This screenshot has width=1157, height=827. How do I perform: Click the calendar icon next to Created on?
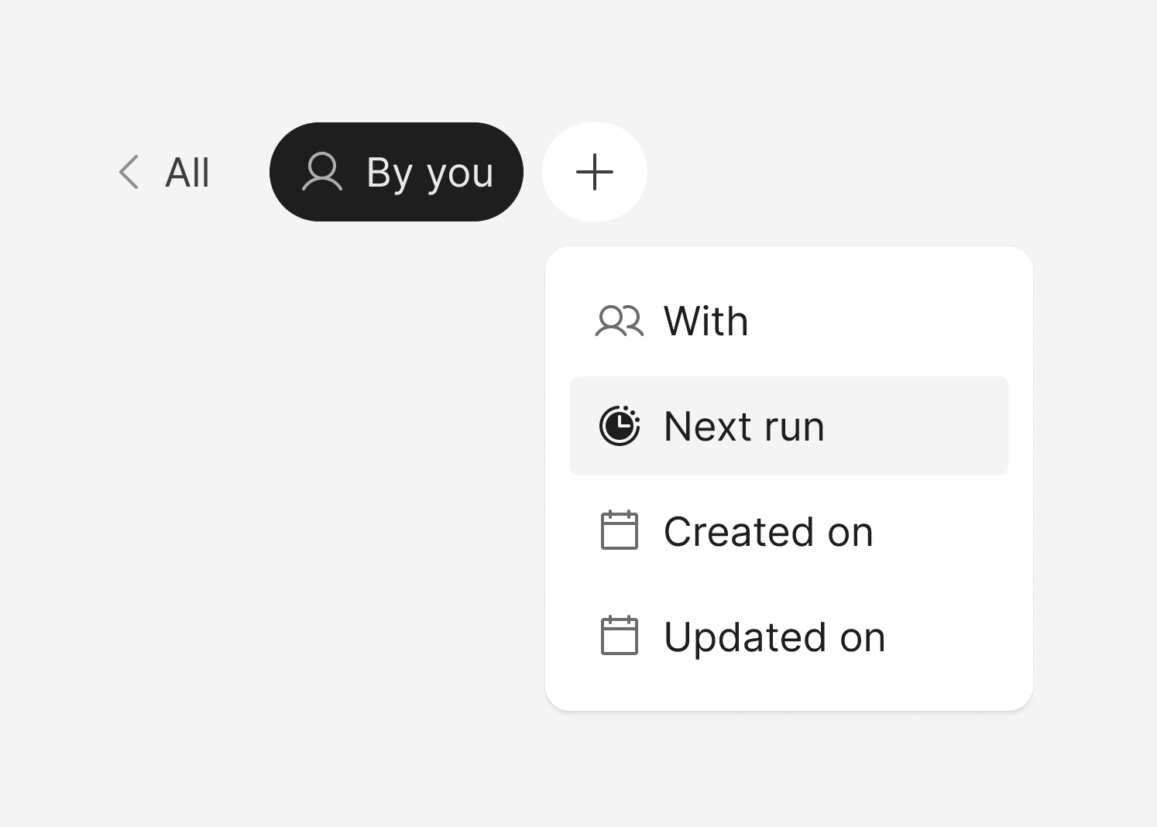(619, 531)
